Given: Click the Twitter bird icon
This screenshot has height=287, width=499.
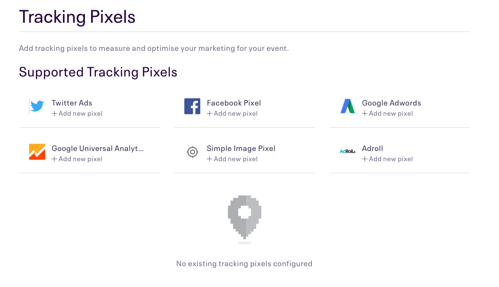Looking at the screenshot, I should pyautogui.click(x=37, y=106).
